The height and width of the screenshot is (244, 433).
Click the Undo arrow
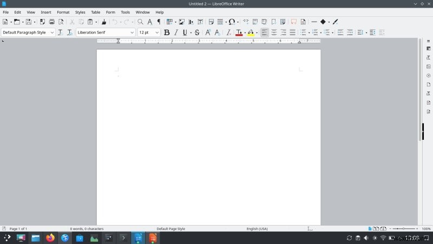click(115, 22)
